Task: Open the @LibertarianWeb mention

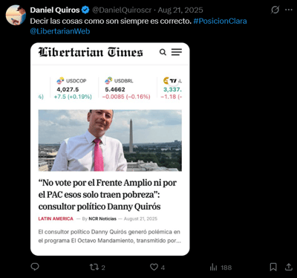Action: [x=60, y=31]
